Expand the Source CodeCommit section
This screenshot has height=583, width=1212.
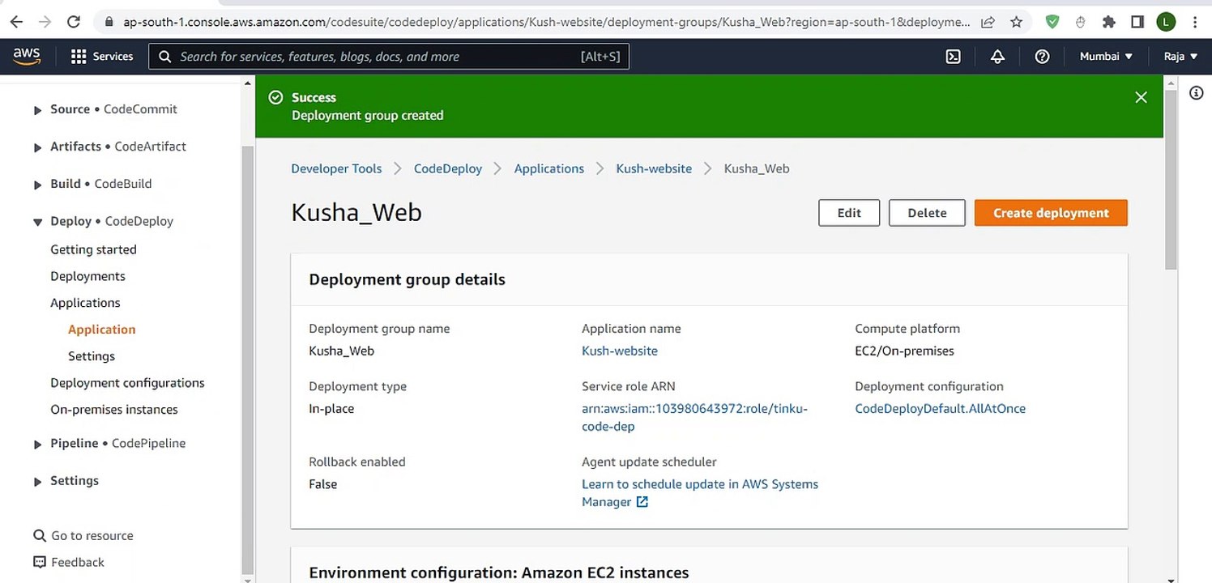tap(38, 110)
